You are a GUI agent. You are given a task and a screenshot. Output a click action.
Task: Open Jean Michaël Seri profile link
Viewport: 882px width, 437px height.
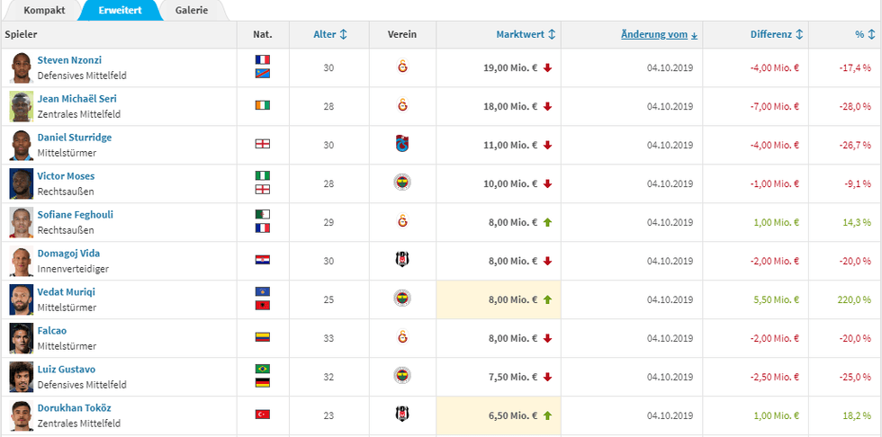(76, 98)
